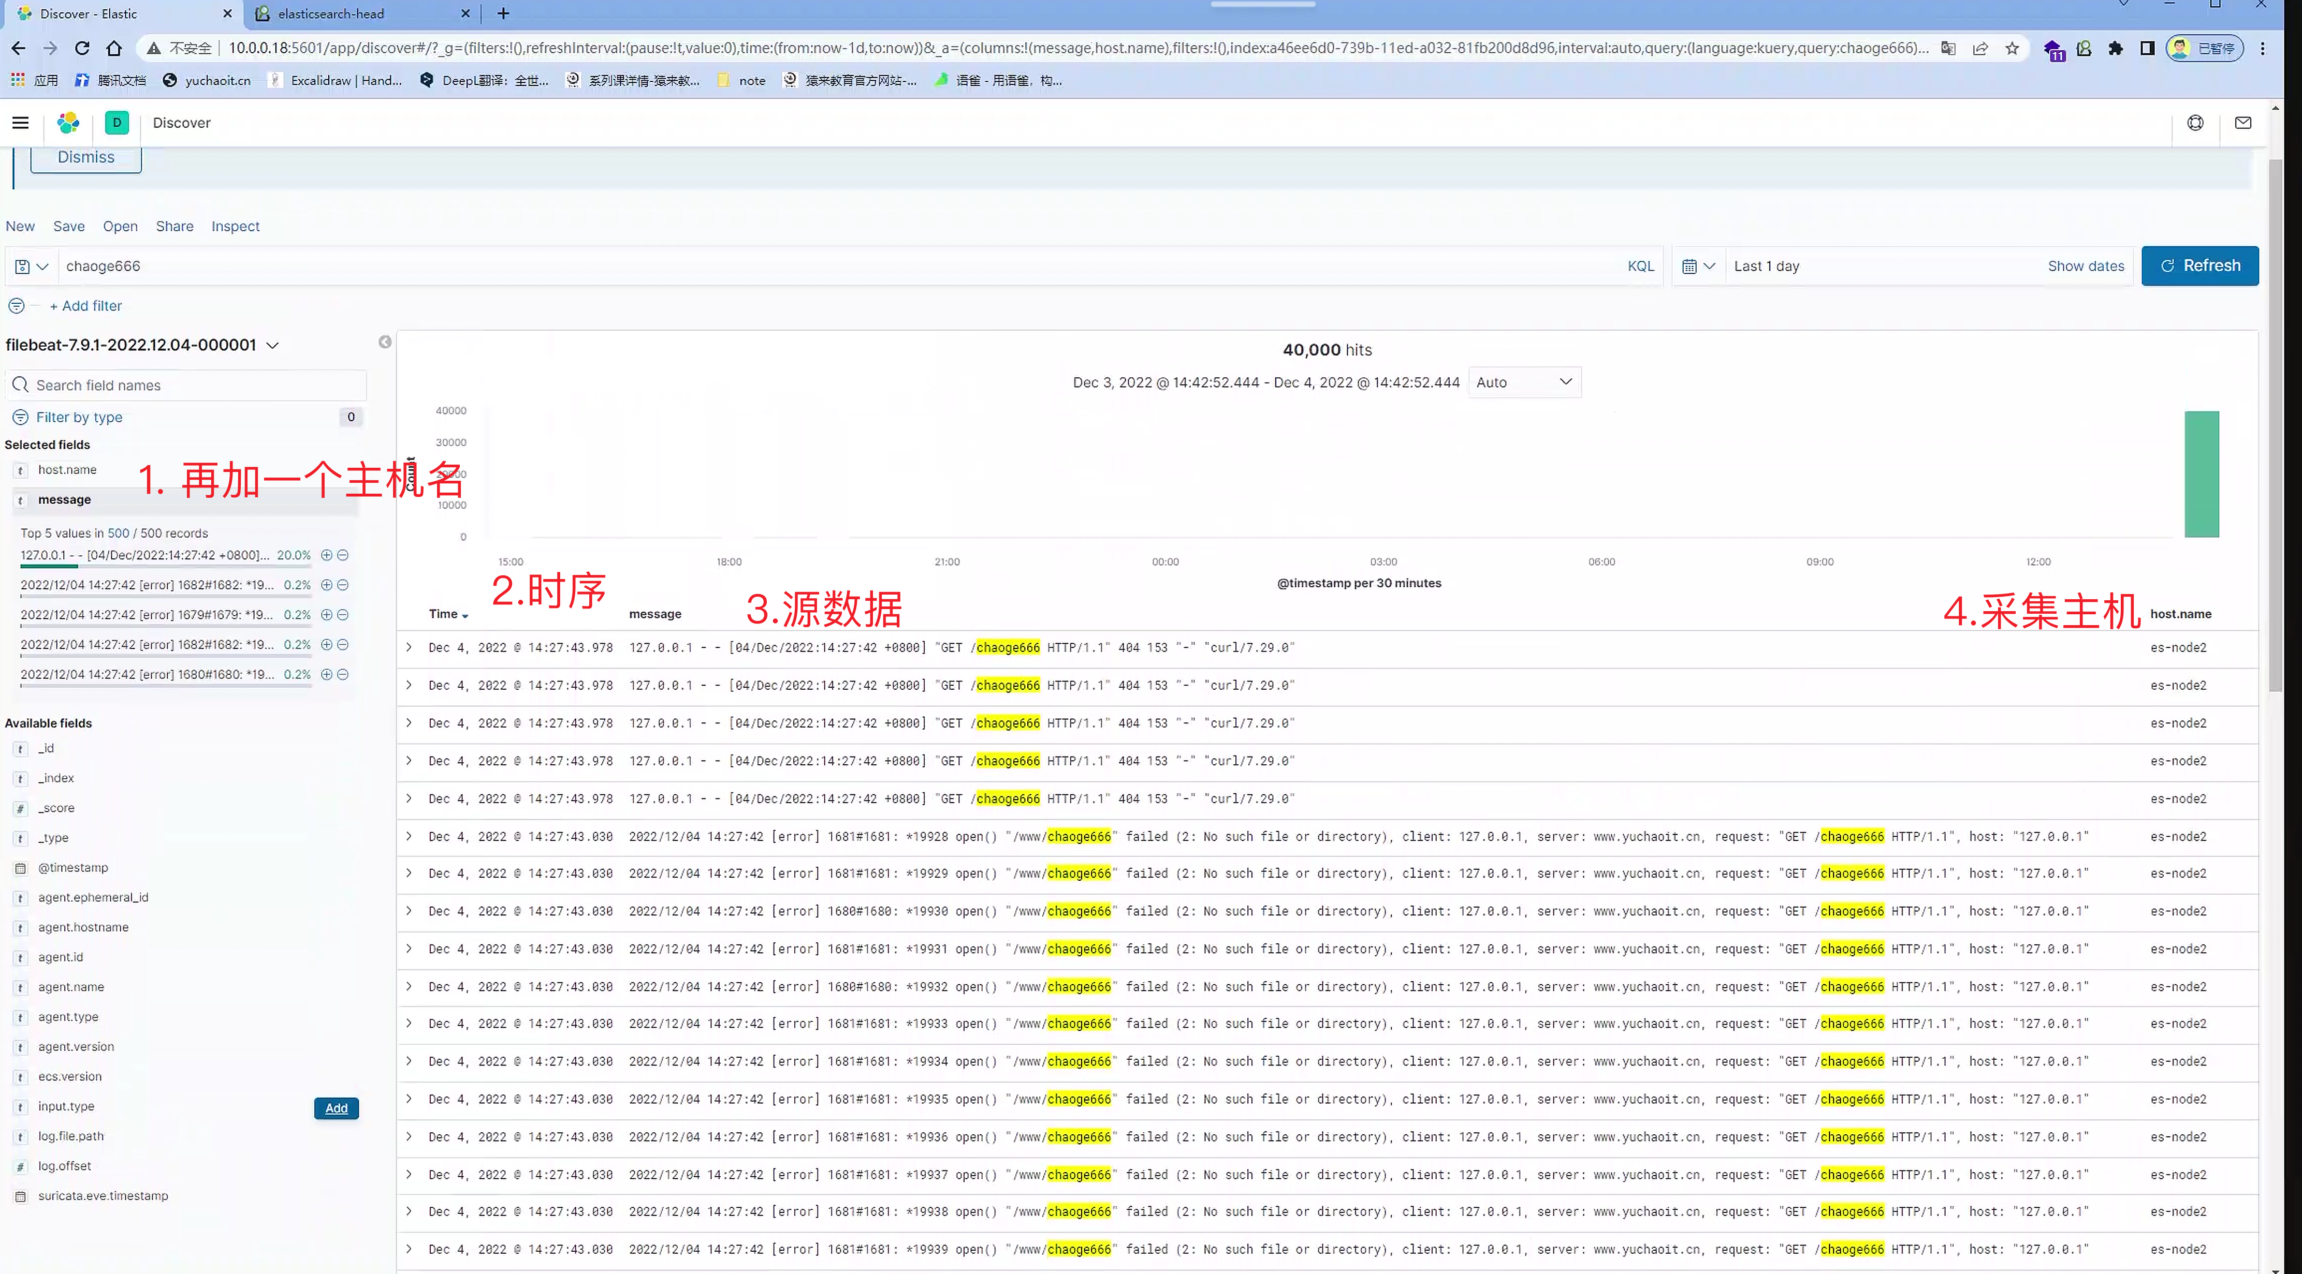The image size is (2302, 1274).
Task: Open the Auto interval dropdown
Action: [x=1524, y=382]
